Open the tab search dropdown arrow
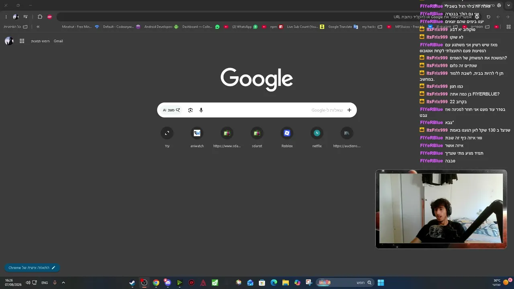 (x=508, y=5)
